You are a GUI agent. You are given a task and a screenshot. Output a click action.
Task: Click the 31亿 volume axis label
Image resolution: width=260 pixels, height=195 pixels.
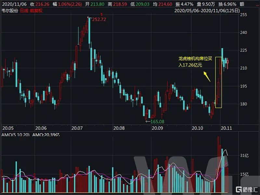click(x=244, y=156)
